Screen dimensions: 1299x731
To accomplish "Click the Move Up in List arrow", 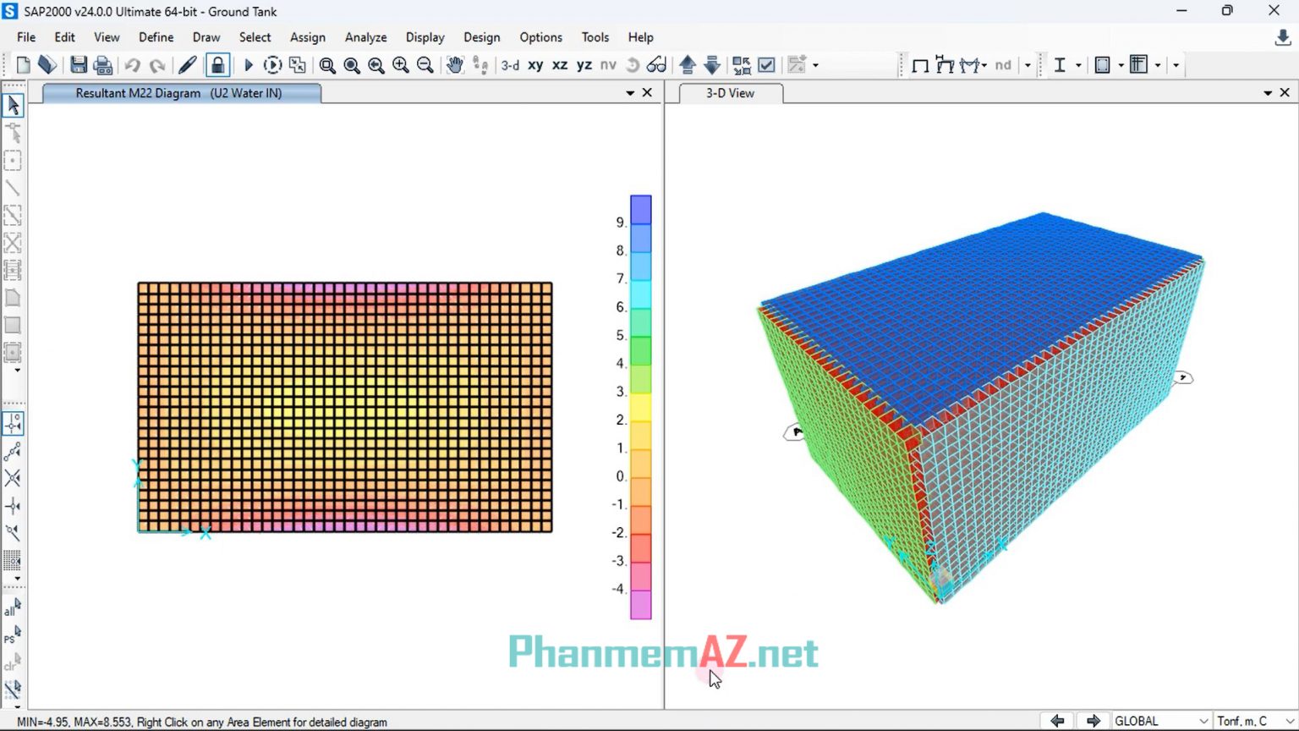I will coord(688,65).
